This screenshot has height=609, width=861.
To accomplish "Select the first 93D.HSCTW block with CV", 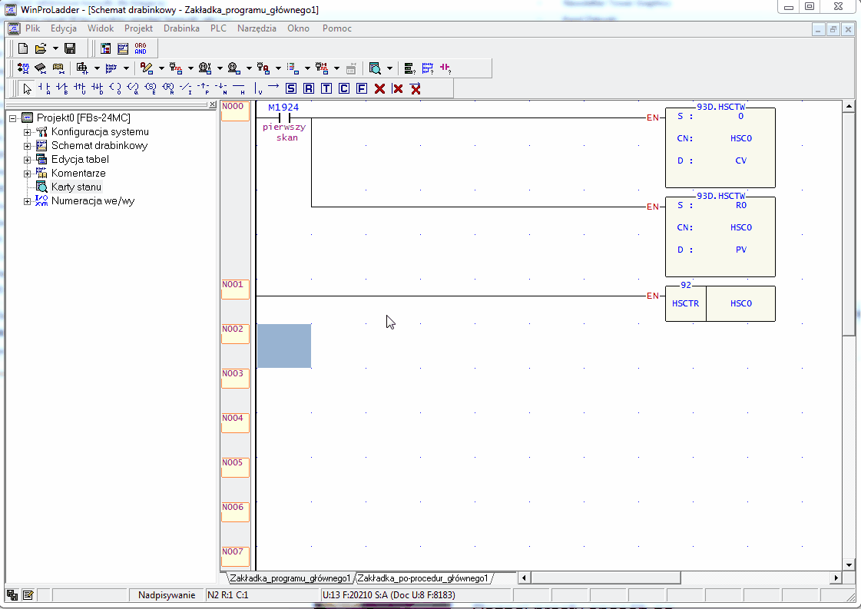I will 720,147.
